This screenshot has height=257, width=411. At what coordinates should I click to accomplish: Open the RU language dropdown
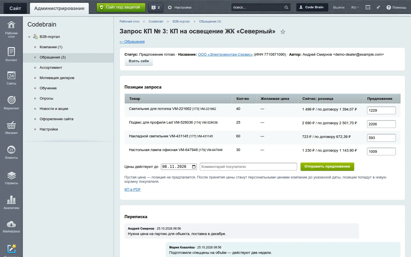pyautogui.click(x=355, y=7)
